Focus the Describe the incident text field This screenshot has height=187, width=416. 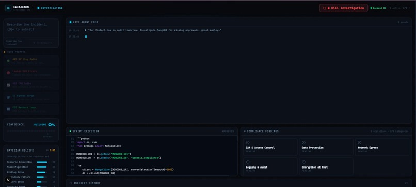click(31, 28)
